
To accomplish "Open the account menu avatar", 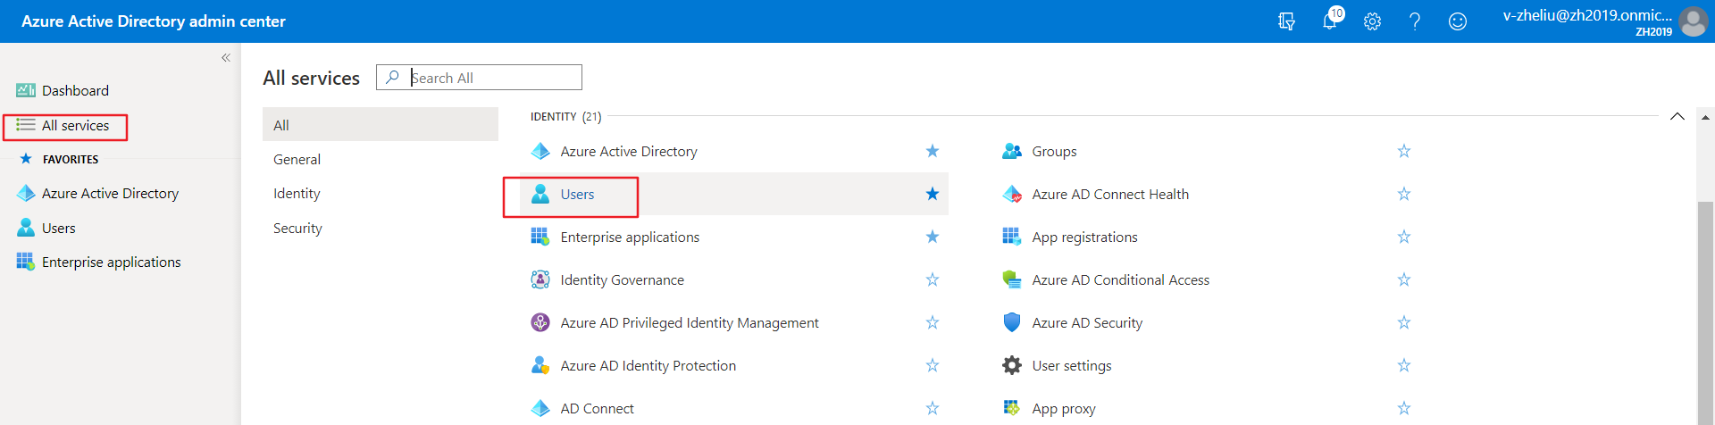I will click(x=1693, y=21).
